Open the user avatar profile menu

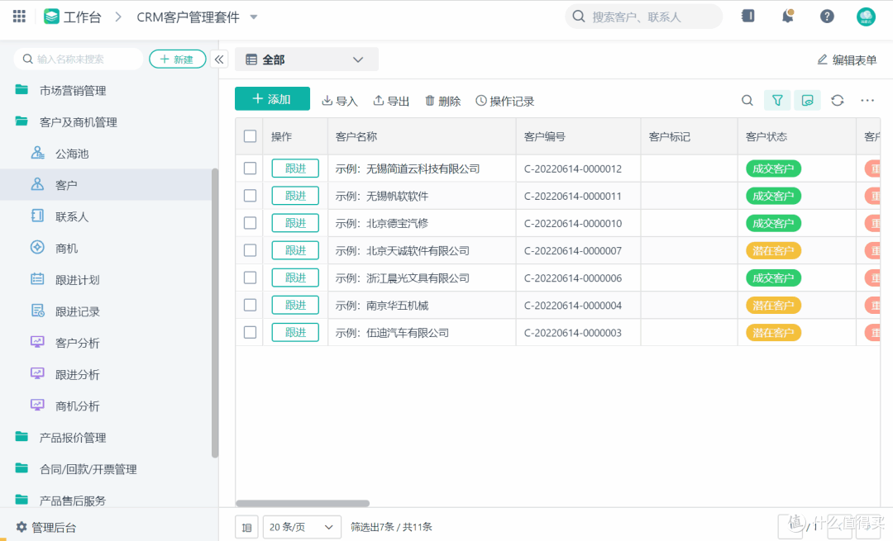coord(867,17)
